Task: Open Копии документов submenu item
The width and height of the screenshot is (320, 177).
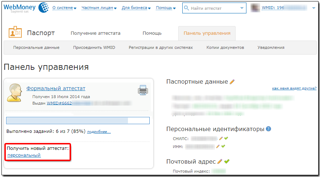Action: pyautogui.click(x=225, y=47)
